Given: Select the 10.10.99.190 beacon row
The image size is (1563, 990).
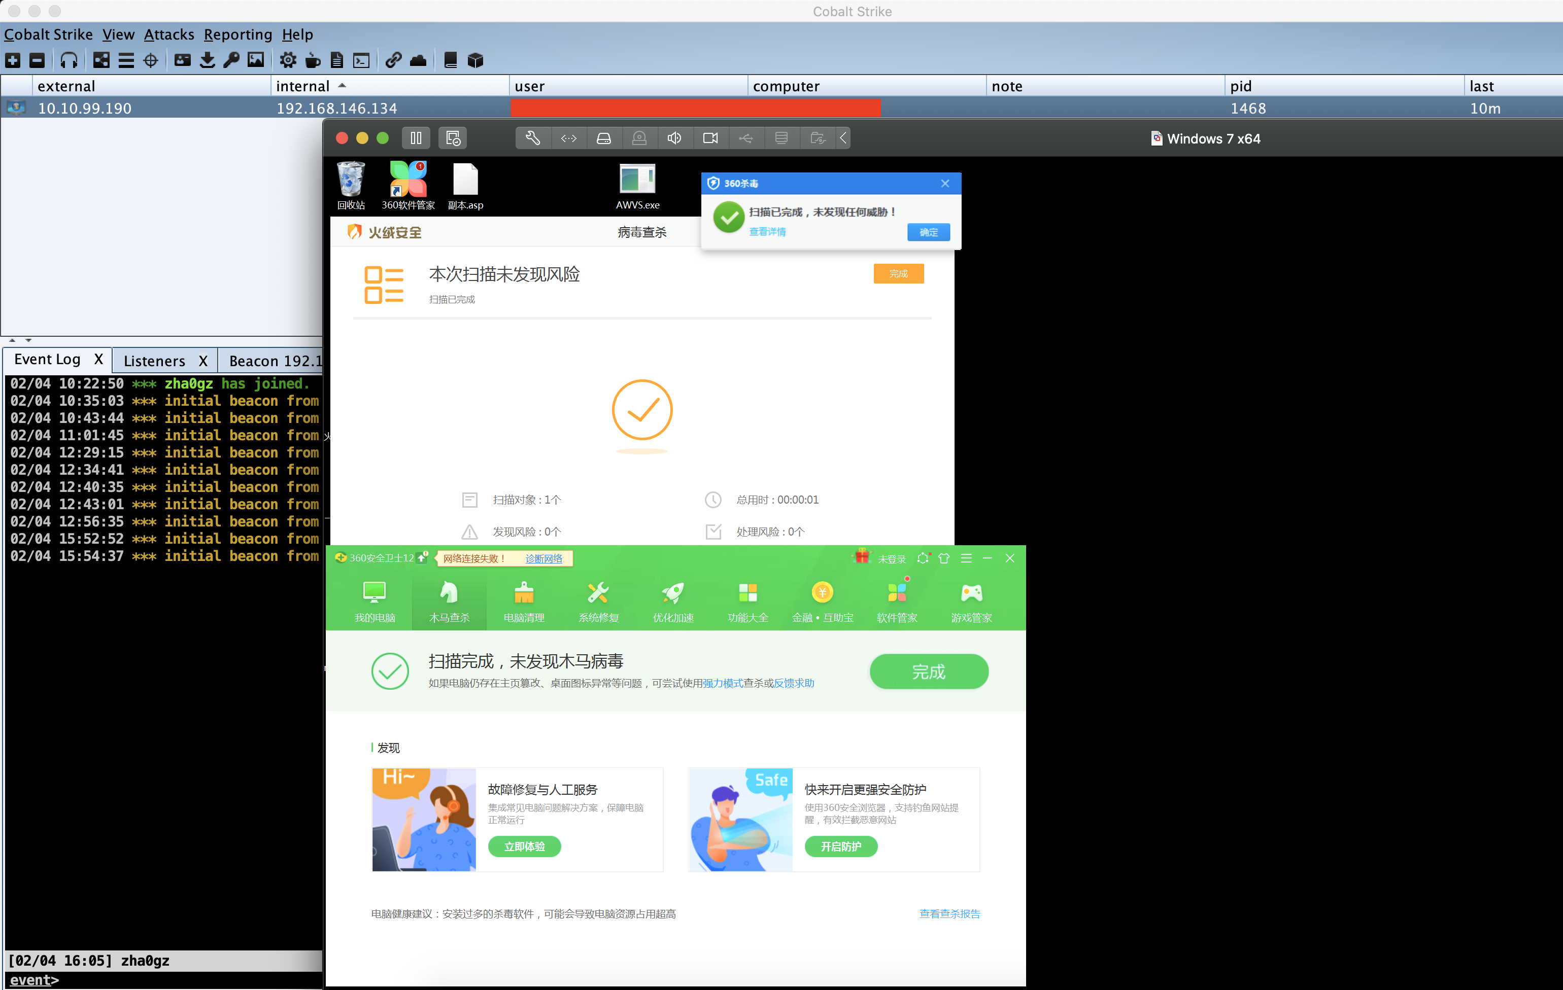Looking at the screenshot, I should [x=84, y=109].
